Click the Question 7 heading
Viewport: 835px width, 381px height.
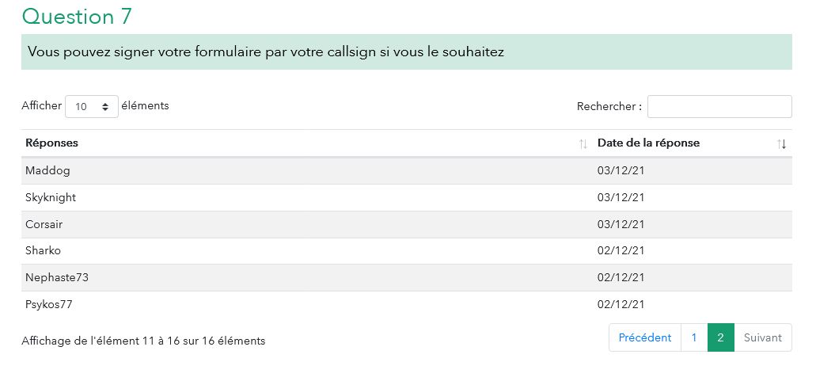pos(77,16)
